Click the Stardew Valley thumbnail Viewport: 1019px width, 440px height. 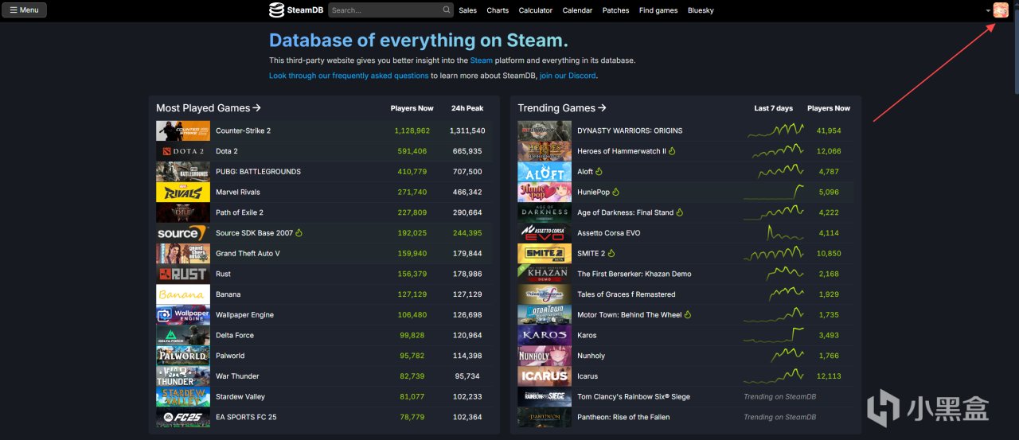point(183,397)
